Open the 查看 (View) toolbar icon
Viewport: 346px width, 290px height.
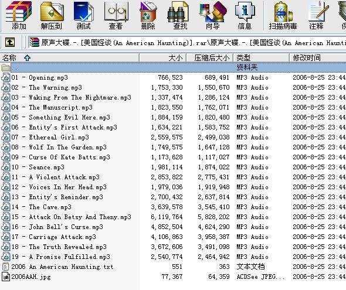(116, 15)
